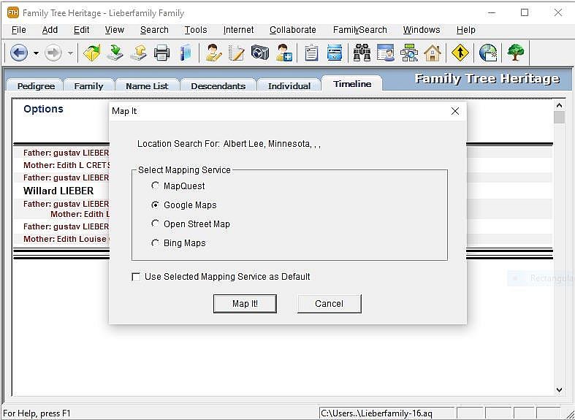575x420 pixels.
Task: Open the Tools menu
Action: (196, 30)
